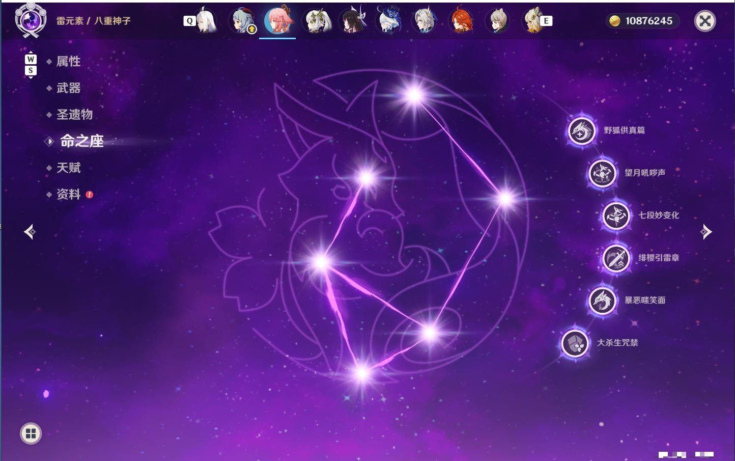
Task: Select the bottommost star of the constellation
Action: (x=362, y=374)
